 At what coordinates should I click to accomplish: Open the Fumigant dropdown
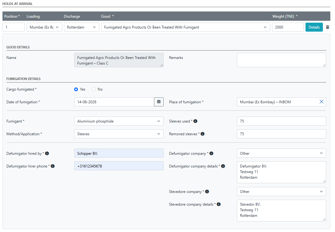(x=119, y=121)
